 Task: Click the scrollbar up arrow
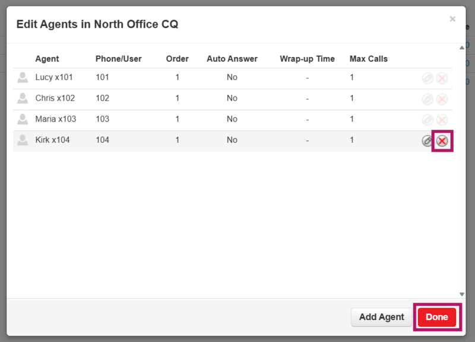click(462, 47)
